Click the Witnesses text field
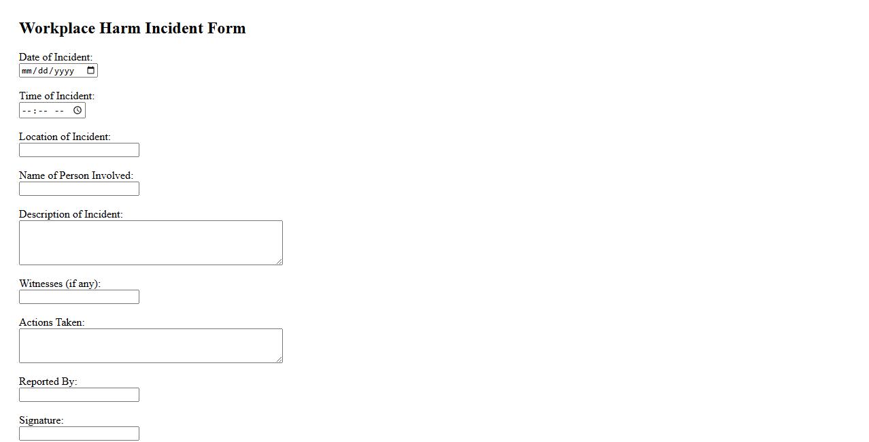869x442 pixels. coord(79,297)
